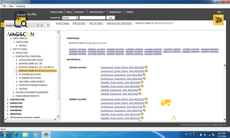
Task: Click the Go search button
Action: pyautogui.click(x=111, y=18)
